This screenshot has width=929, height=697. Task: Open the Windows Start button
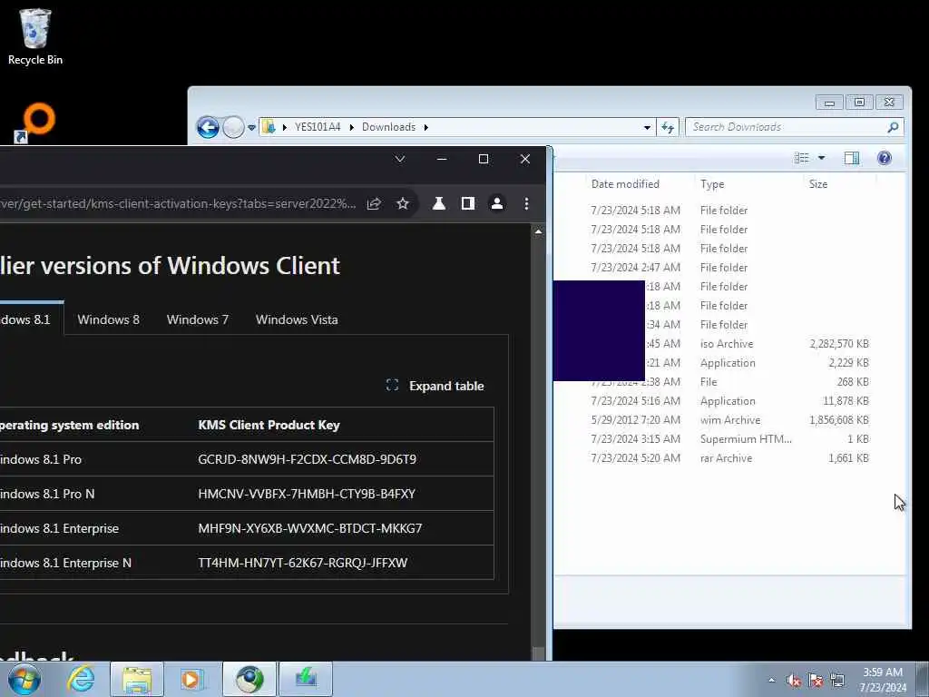tap(24, 679)
